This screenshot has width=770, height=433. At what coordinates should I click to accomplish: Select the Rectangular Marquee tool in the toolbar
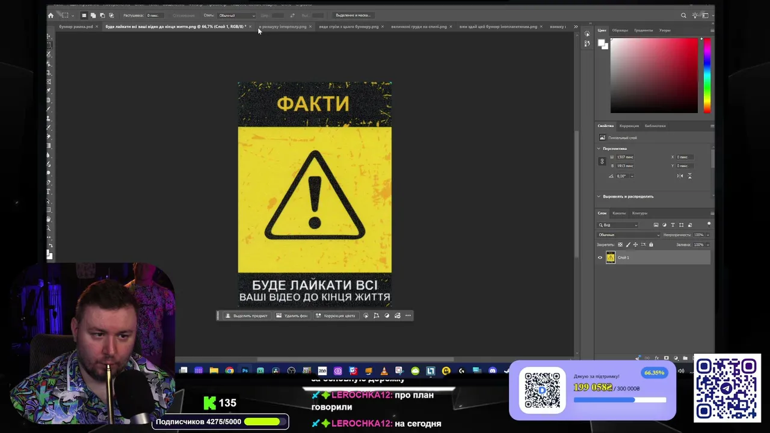[49, 45]
